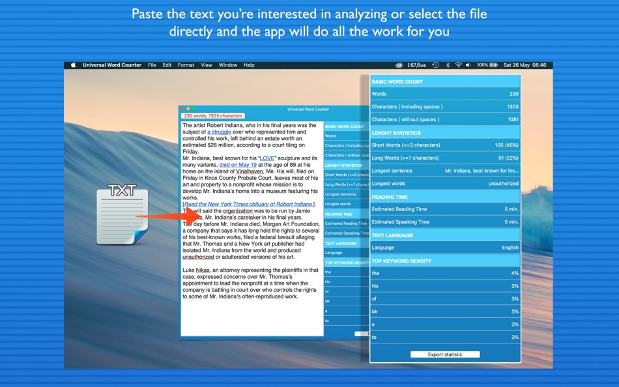Click 'Long Words (>=7 characters)' row, 51 (22%)

(x=445, y=158)
